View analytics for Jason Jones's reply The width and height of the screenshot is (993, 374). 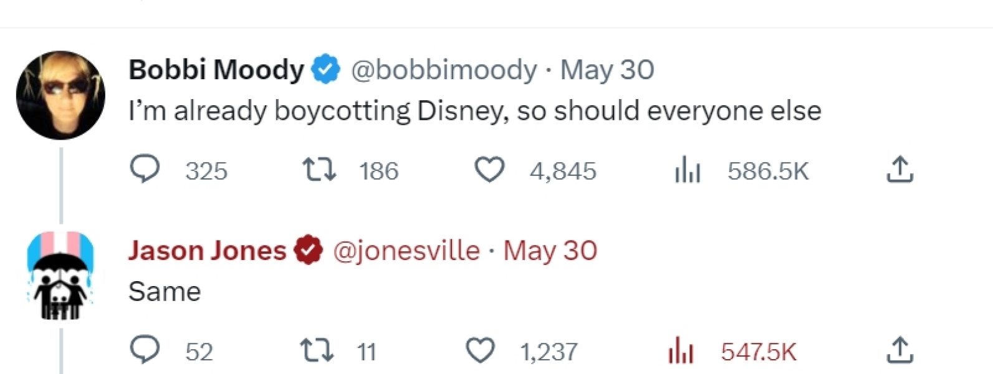pos(681,352)
